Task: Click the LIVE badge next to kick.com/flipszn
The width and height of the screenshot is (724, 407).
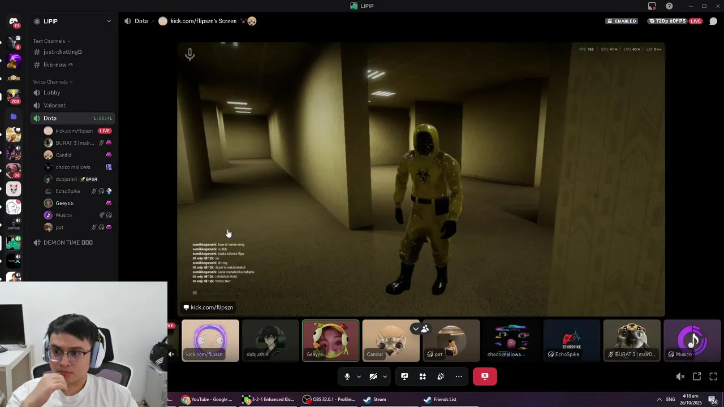Action: 105,131
